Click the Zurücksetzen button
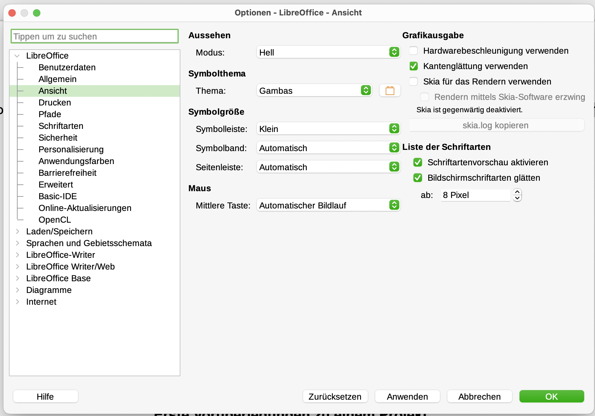Image resolution: width=595 pixels, height=416 pixels. click(x=335, y=397)
